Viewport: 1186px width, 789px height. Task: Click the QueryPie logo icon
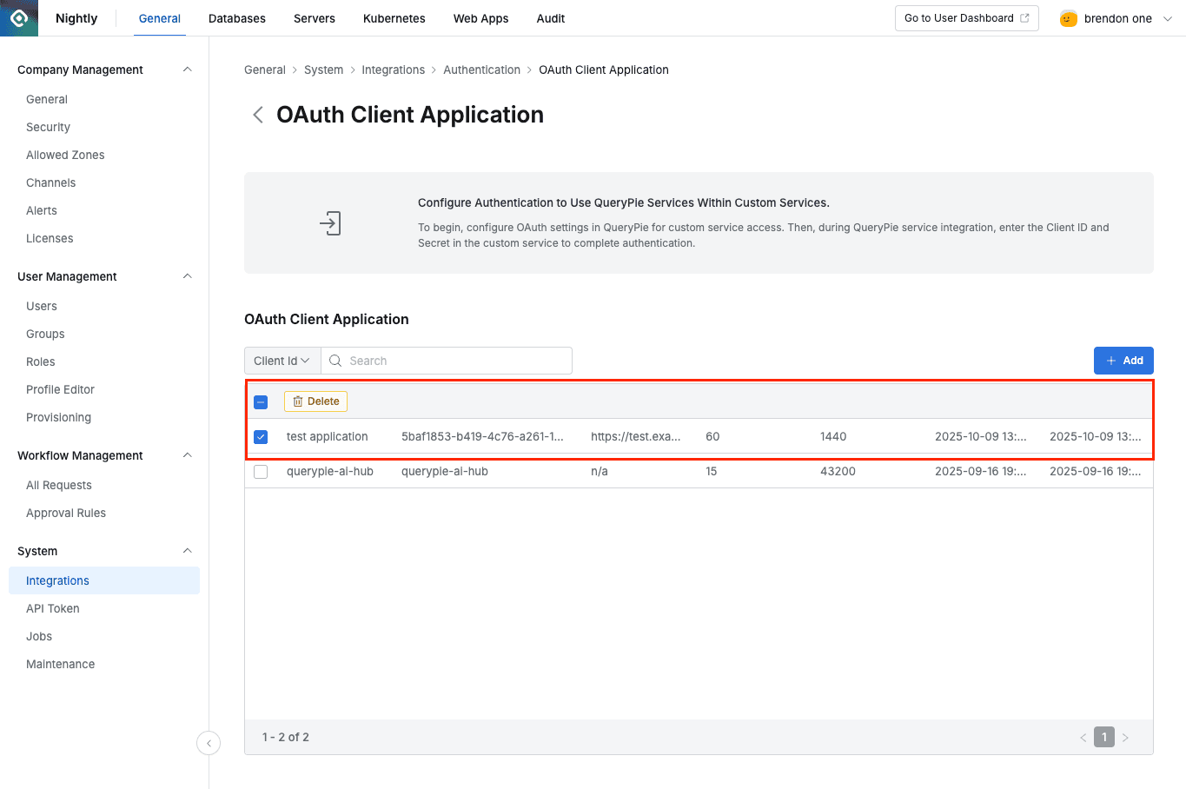point(18,17)
